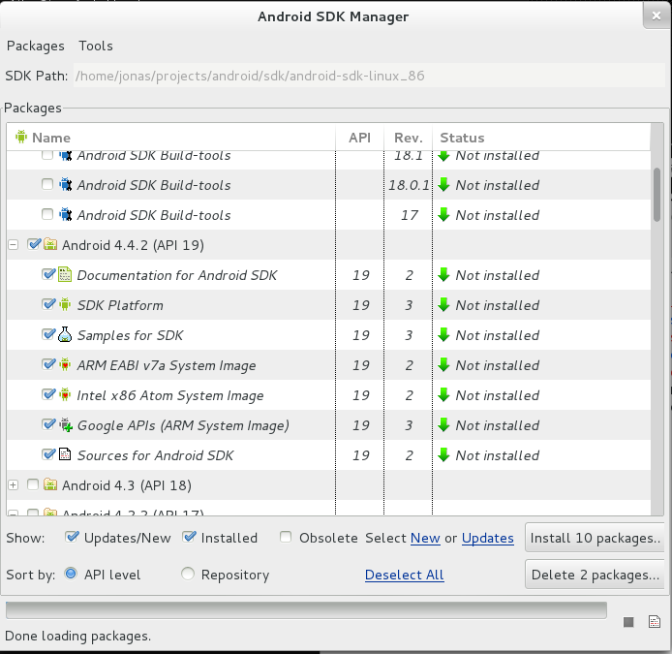Click the Android robot icon in Name header
Viewport: 672px width, 654px height.
coord(21,137)
